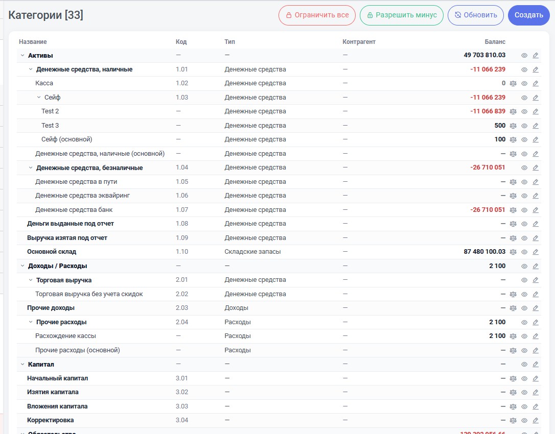Click the balance scale icon in Касса row

[513, 83]
